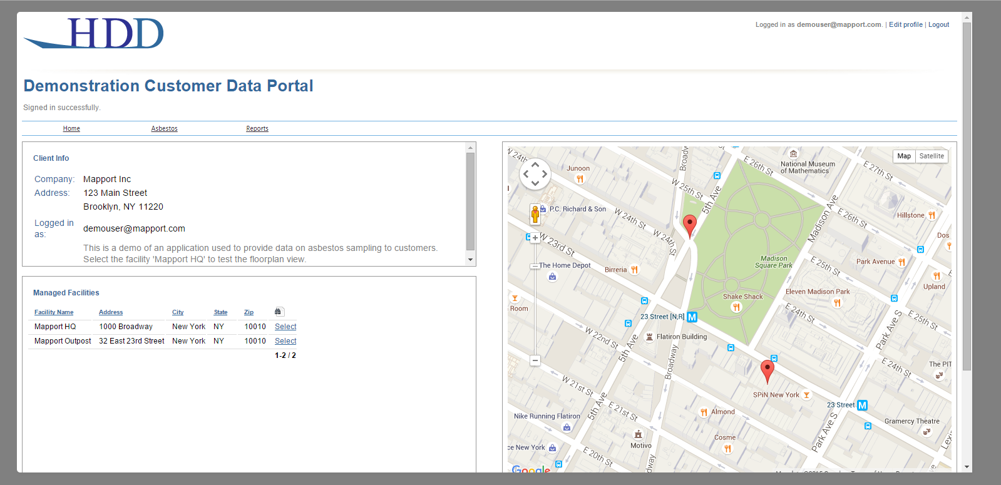Viewport: 1001px width, 485px height.
Task: Pan the map right
Action: [545, 174]
